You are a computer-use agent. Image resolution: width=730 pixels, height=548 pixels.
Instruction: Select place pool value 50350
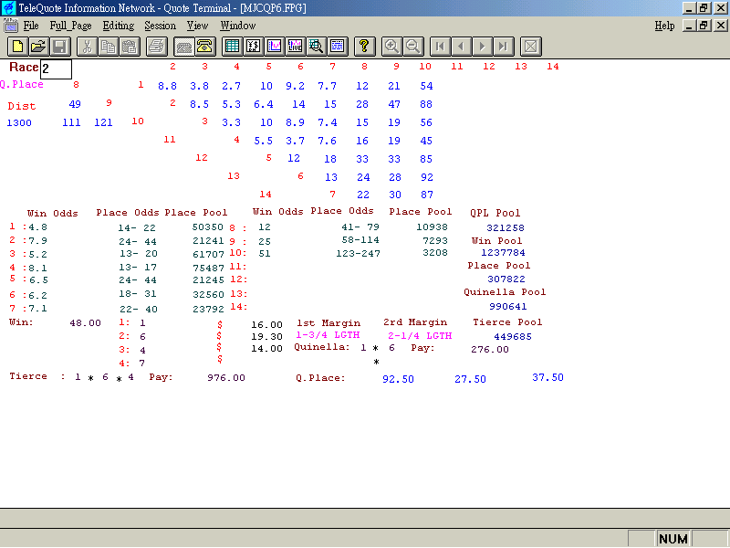pyautogui.click(x=208, y=227)
